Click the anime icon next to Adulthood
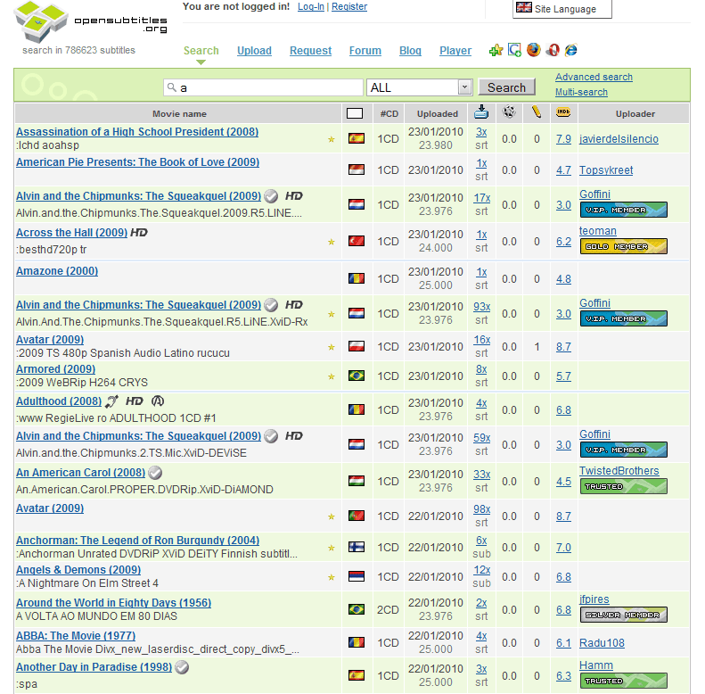The width and height of the screenshot is (705, 694). 158,401
